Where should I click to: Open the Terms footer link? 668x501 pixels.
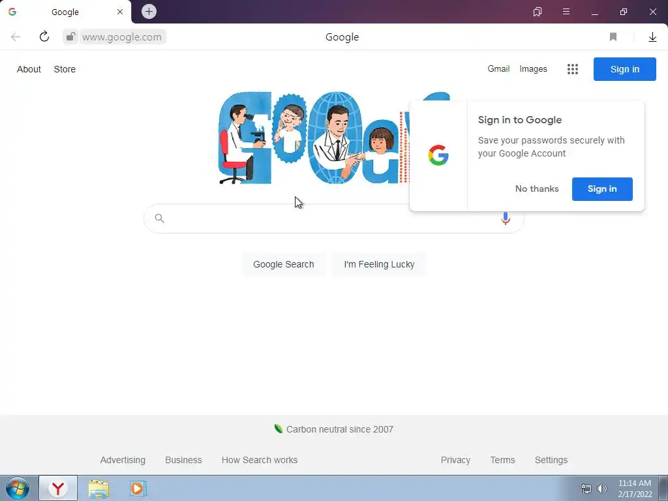point(502,460)
